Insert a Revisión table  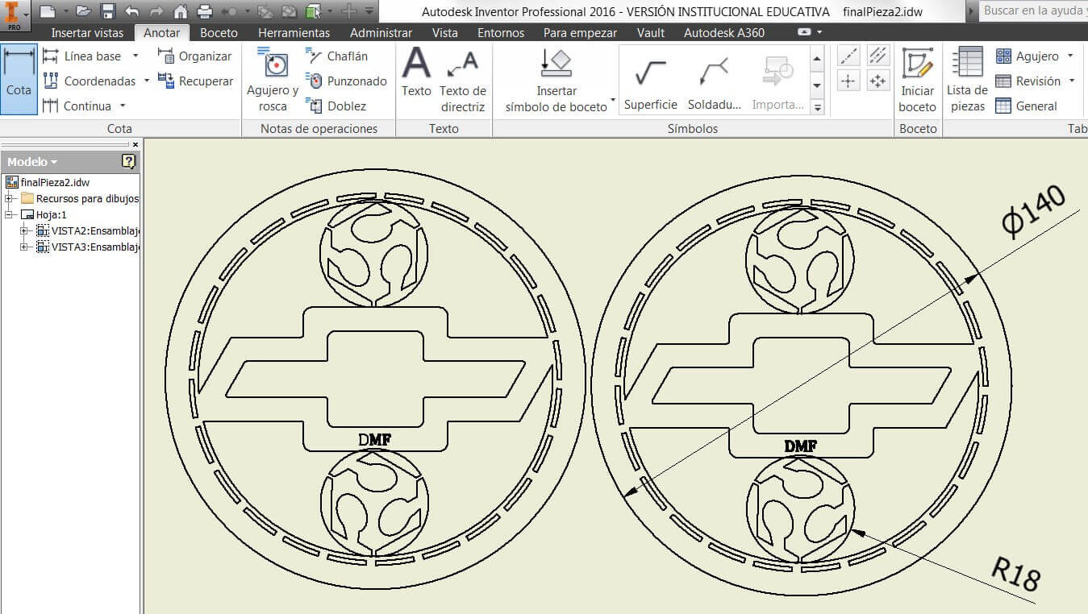pyautogui.click(x=1028, y=81)
